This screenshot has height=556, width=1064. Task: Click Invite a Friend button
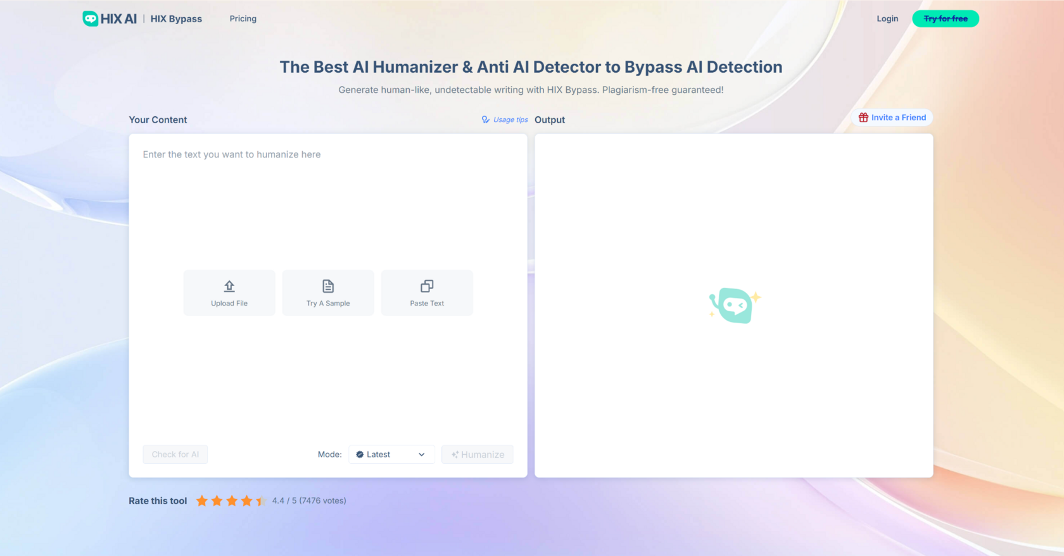tap(892, 118)
